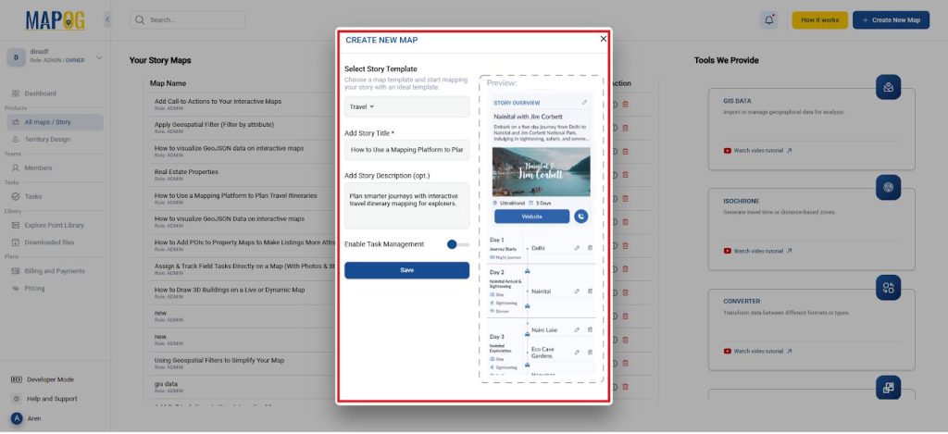948x434 pixels.
Task: Open Tasks in the sidebar
Action: pos(33,196)
